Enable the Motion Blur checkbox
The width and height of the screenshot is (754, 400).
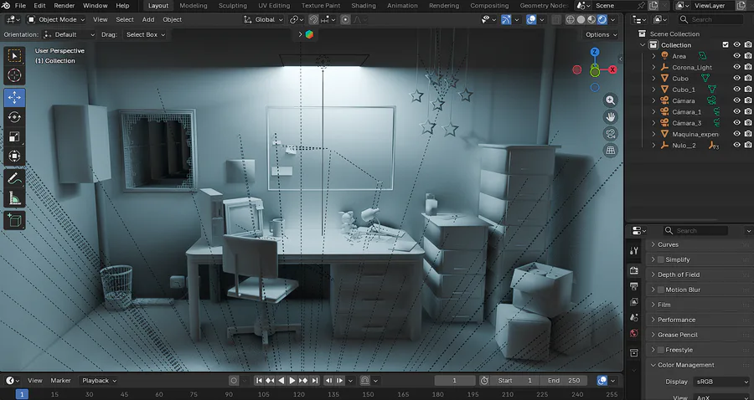pos(661,290)
